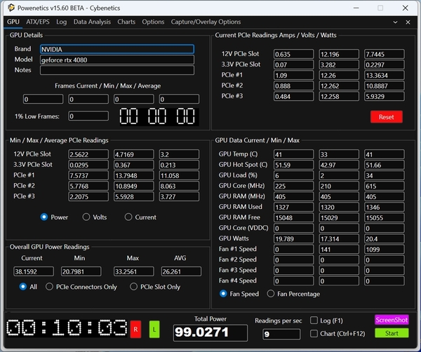Click the purple ScreenShot button
The height and width of the screenshot is (352, 421).
tap(391, 320)
